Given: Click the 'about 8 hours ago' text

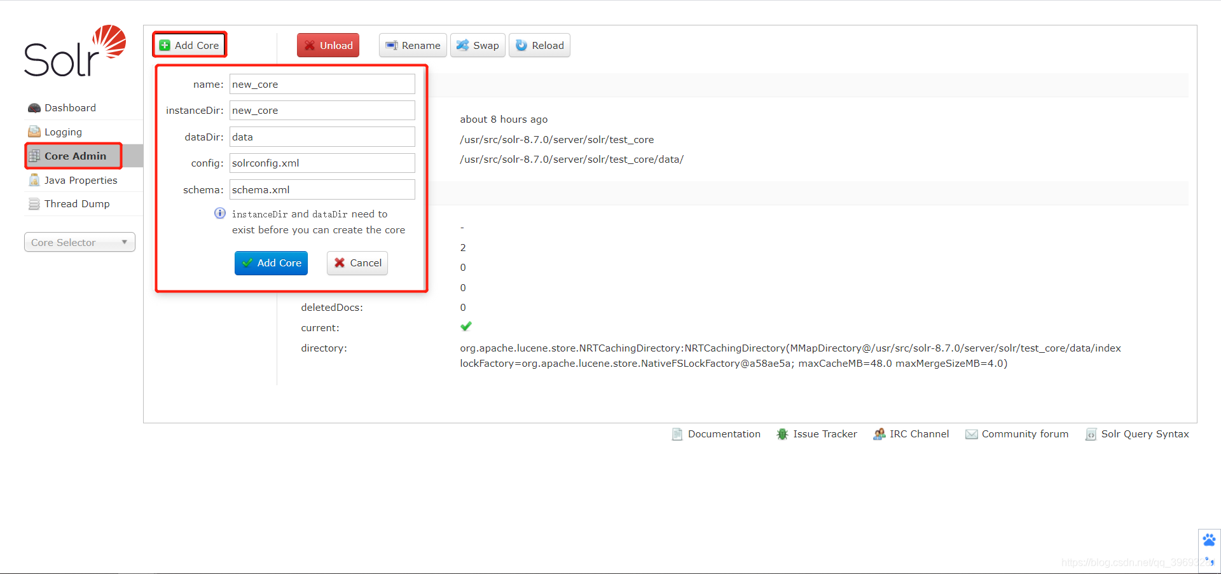Looking at the screenshot, I should pyautogui.click(x=504, y=120).
